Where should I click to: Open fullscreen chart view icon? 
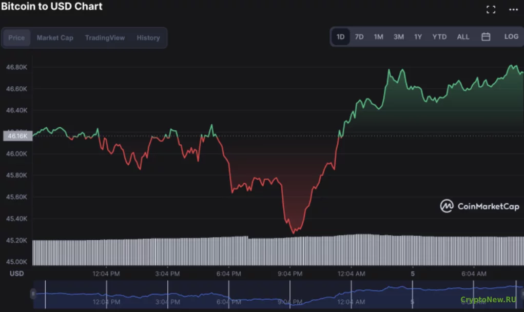[x=491, y=10]
